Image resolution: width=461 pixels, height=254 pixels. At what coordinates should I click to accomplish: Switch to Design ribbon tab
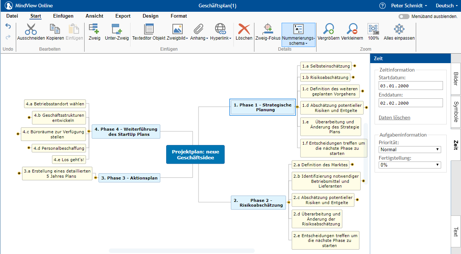(151, 16)
